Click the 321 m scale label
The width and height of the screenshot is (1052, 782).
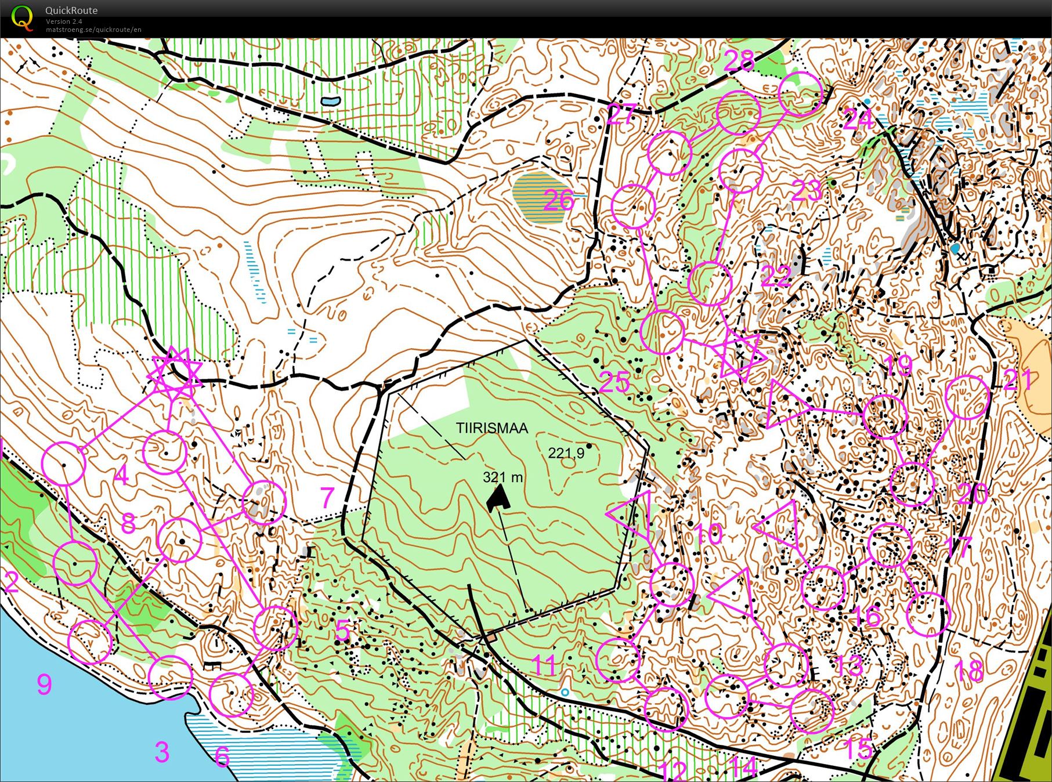click(x=503, y=477)
